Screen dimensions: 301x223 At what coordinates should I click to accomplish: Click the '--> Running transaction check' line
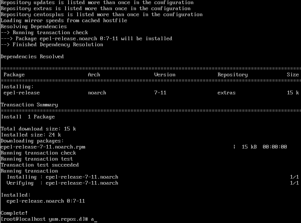coord(44,33)
